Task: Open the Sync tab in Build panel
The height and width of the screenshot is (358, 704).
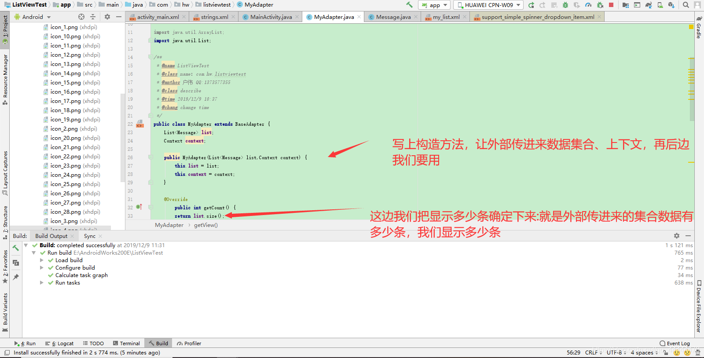Action: (90, 236)
